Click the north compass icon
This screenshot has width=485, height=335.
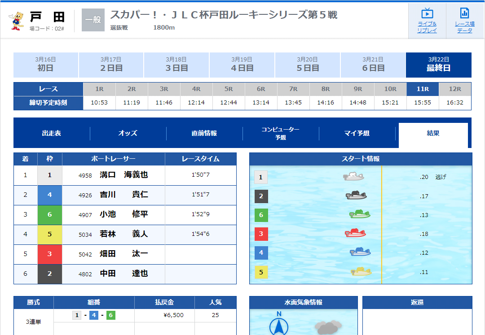coord(279,325)
